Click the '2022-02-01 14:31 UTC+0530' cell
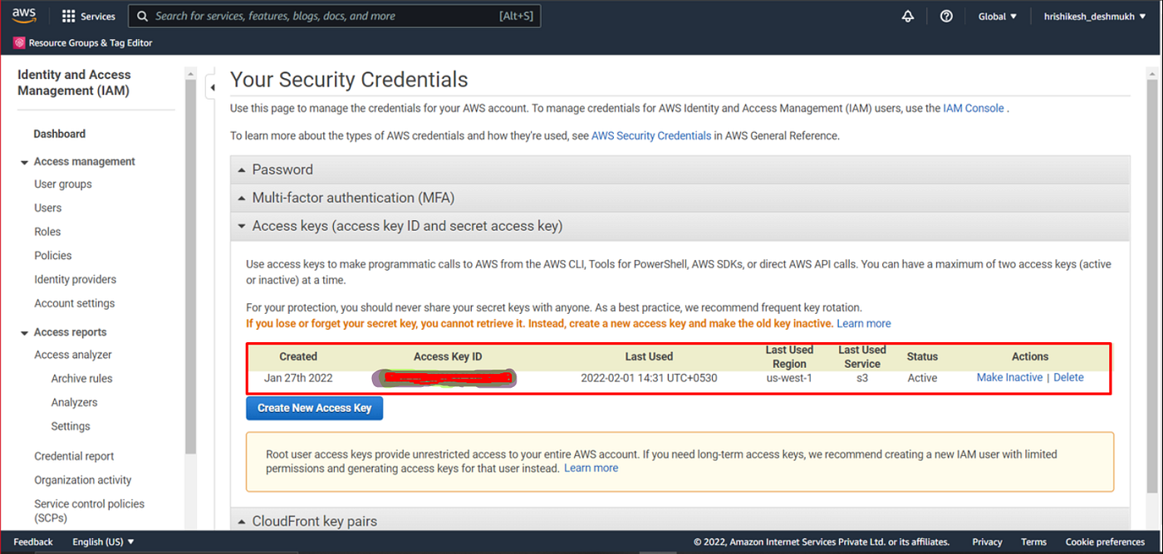 (x=649, y=377)
